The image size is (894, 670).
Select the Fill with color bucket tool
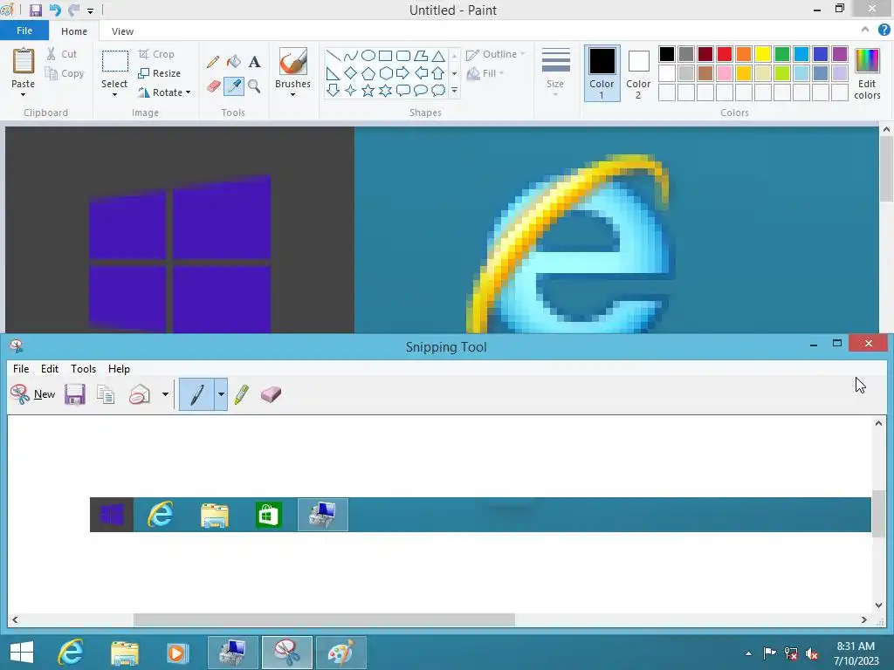234,62
